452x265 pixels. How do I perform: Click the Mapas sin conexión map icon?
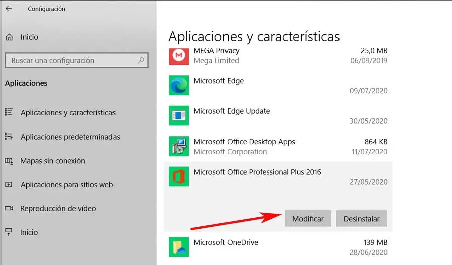point(9,161)
